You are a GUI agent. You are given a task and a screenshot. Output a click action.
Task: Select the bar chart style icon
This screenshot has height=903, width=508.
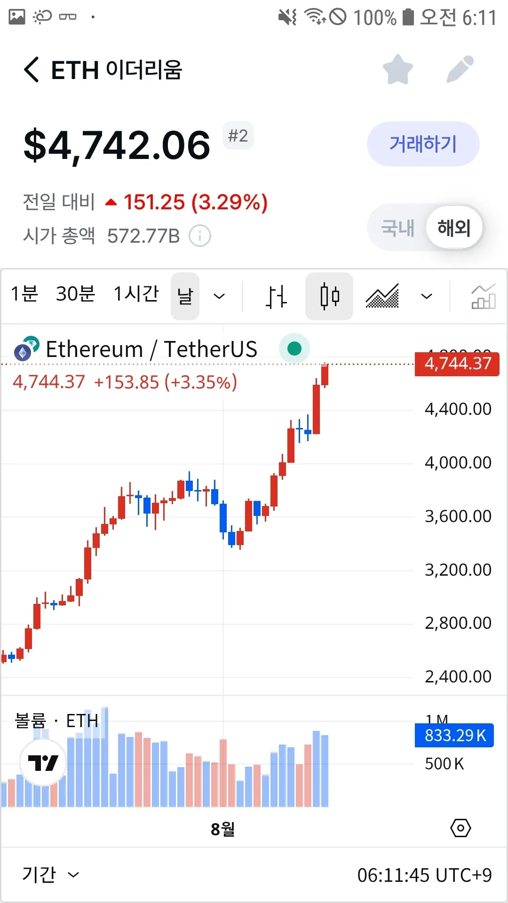coord(276,296)
